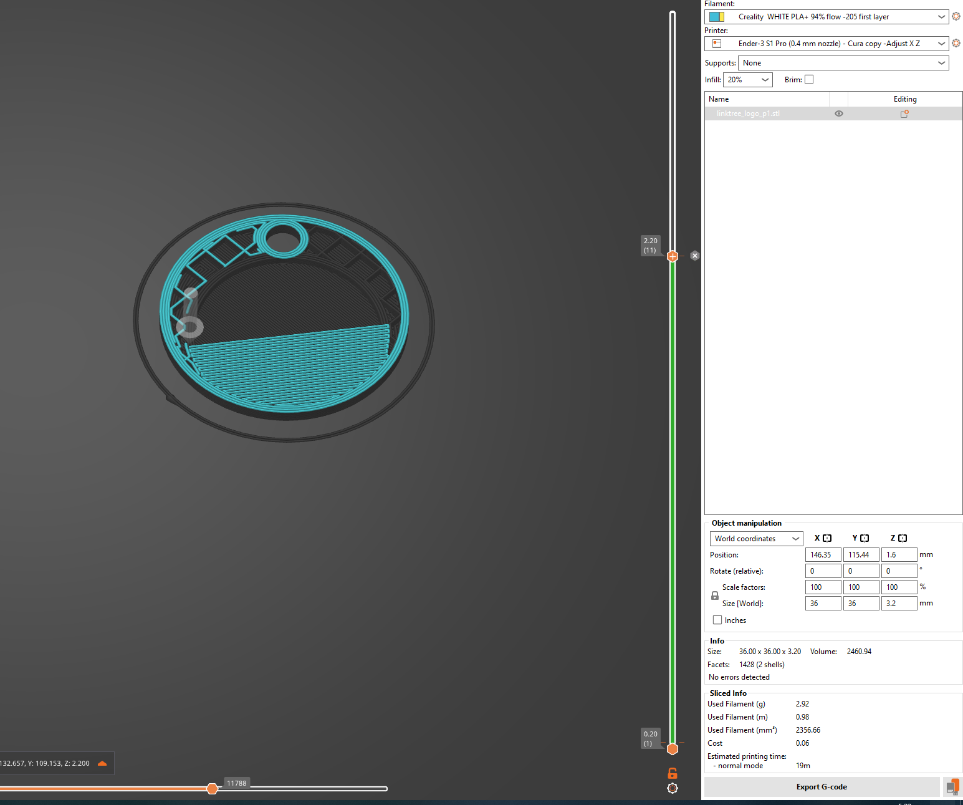This screenshot has height=805, width=963.
Task: Click the Position X input field
Action: (823, 554)
